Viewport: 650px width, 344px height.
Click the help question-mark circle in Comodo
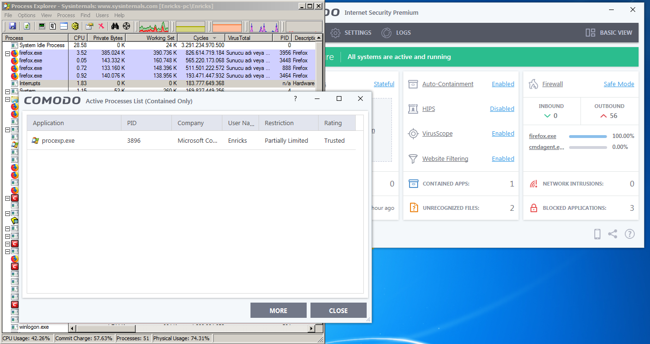(x=630, y=234)
